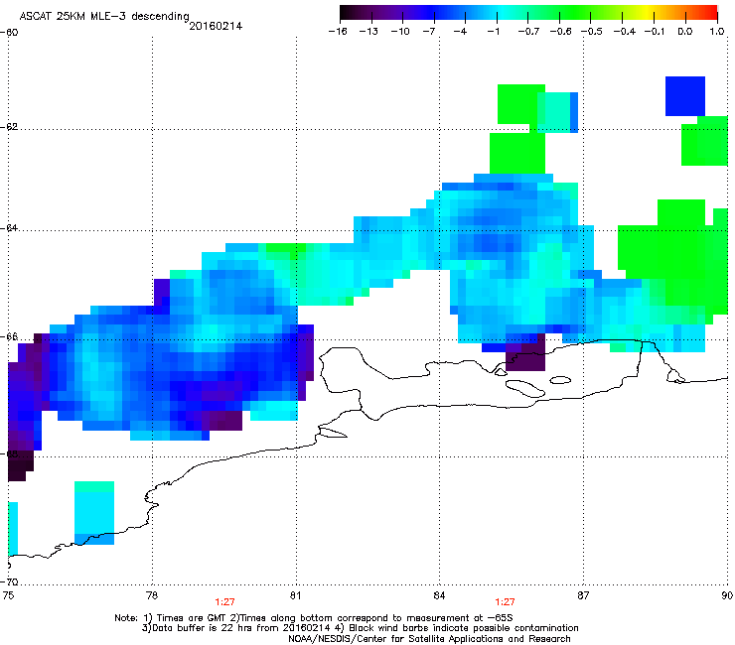
Task: Click the color bar label '-13'
Action: click(368, 32)
